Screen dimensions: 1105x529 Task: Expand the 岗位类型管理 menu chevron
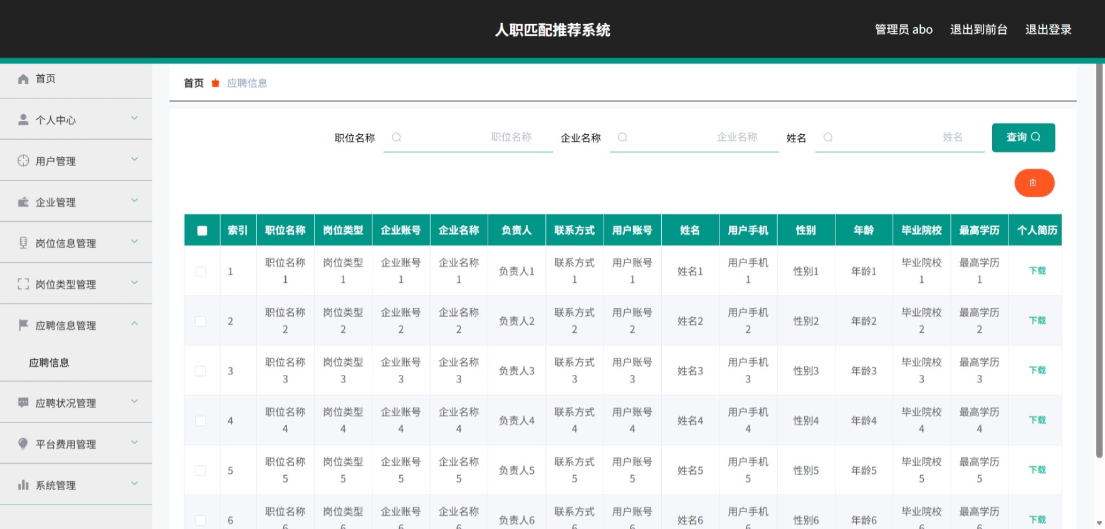(134, 283)
